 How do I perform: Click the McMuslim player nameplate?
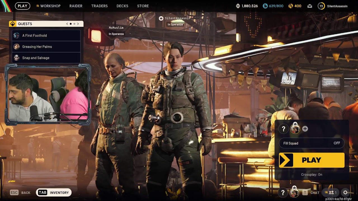116,28
